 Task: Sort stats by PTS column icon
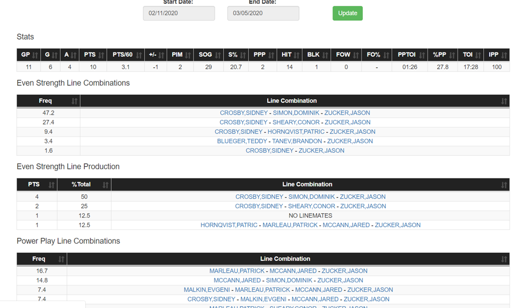[101, 55]
